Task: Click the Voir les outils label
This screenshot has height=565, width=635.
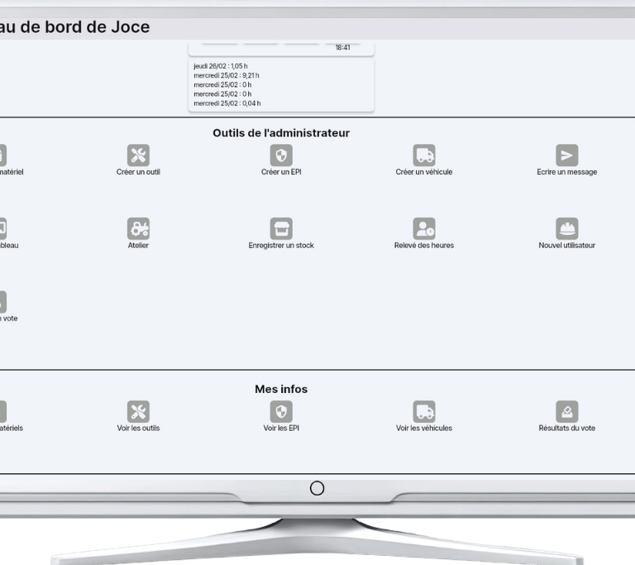Action: (138, 428)
